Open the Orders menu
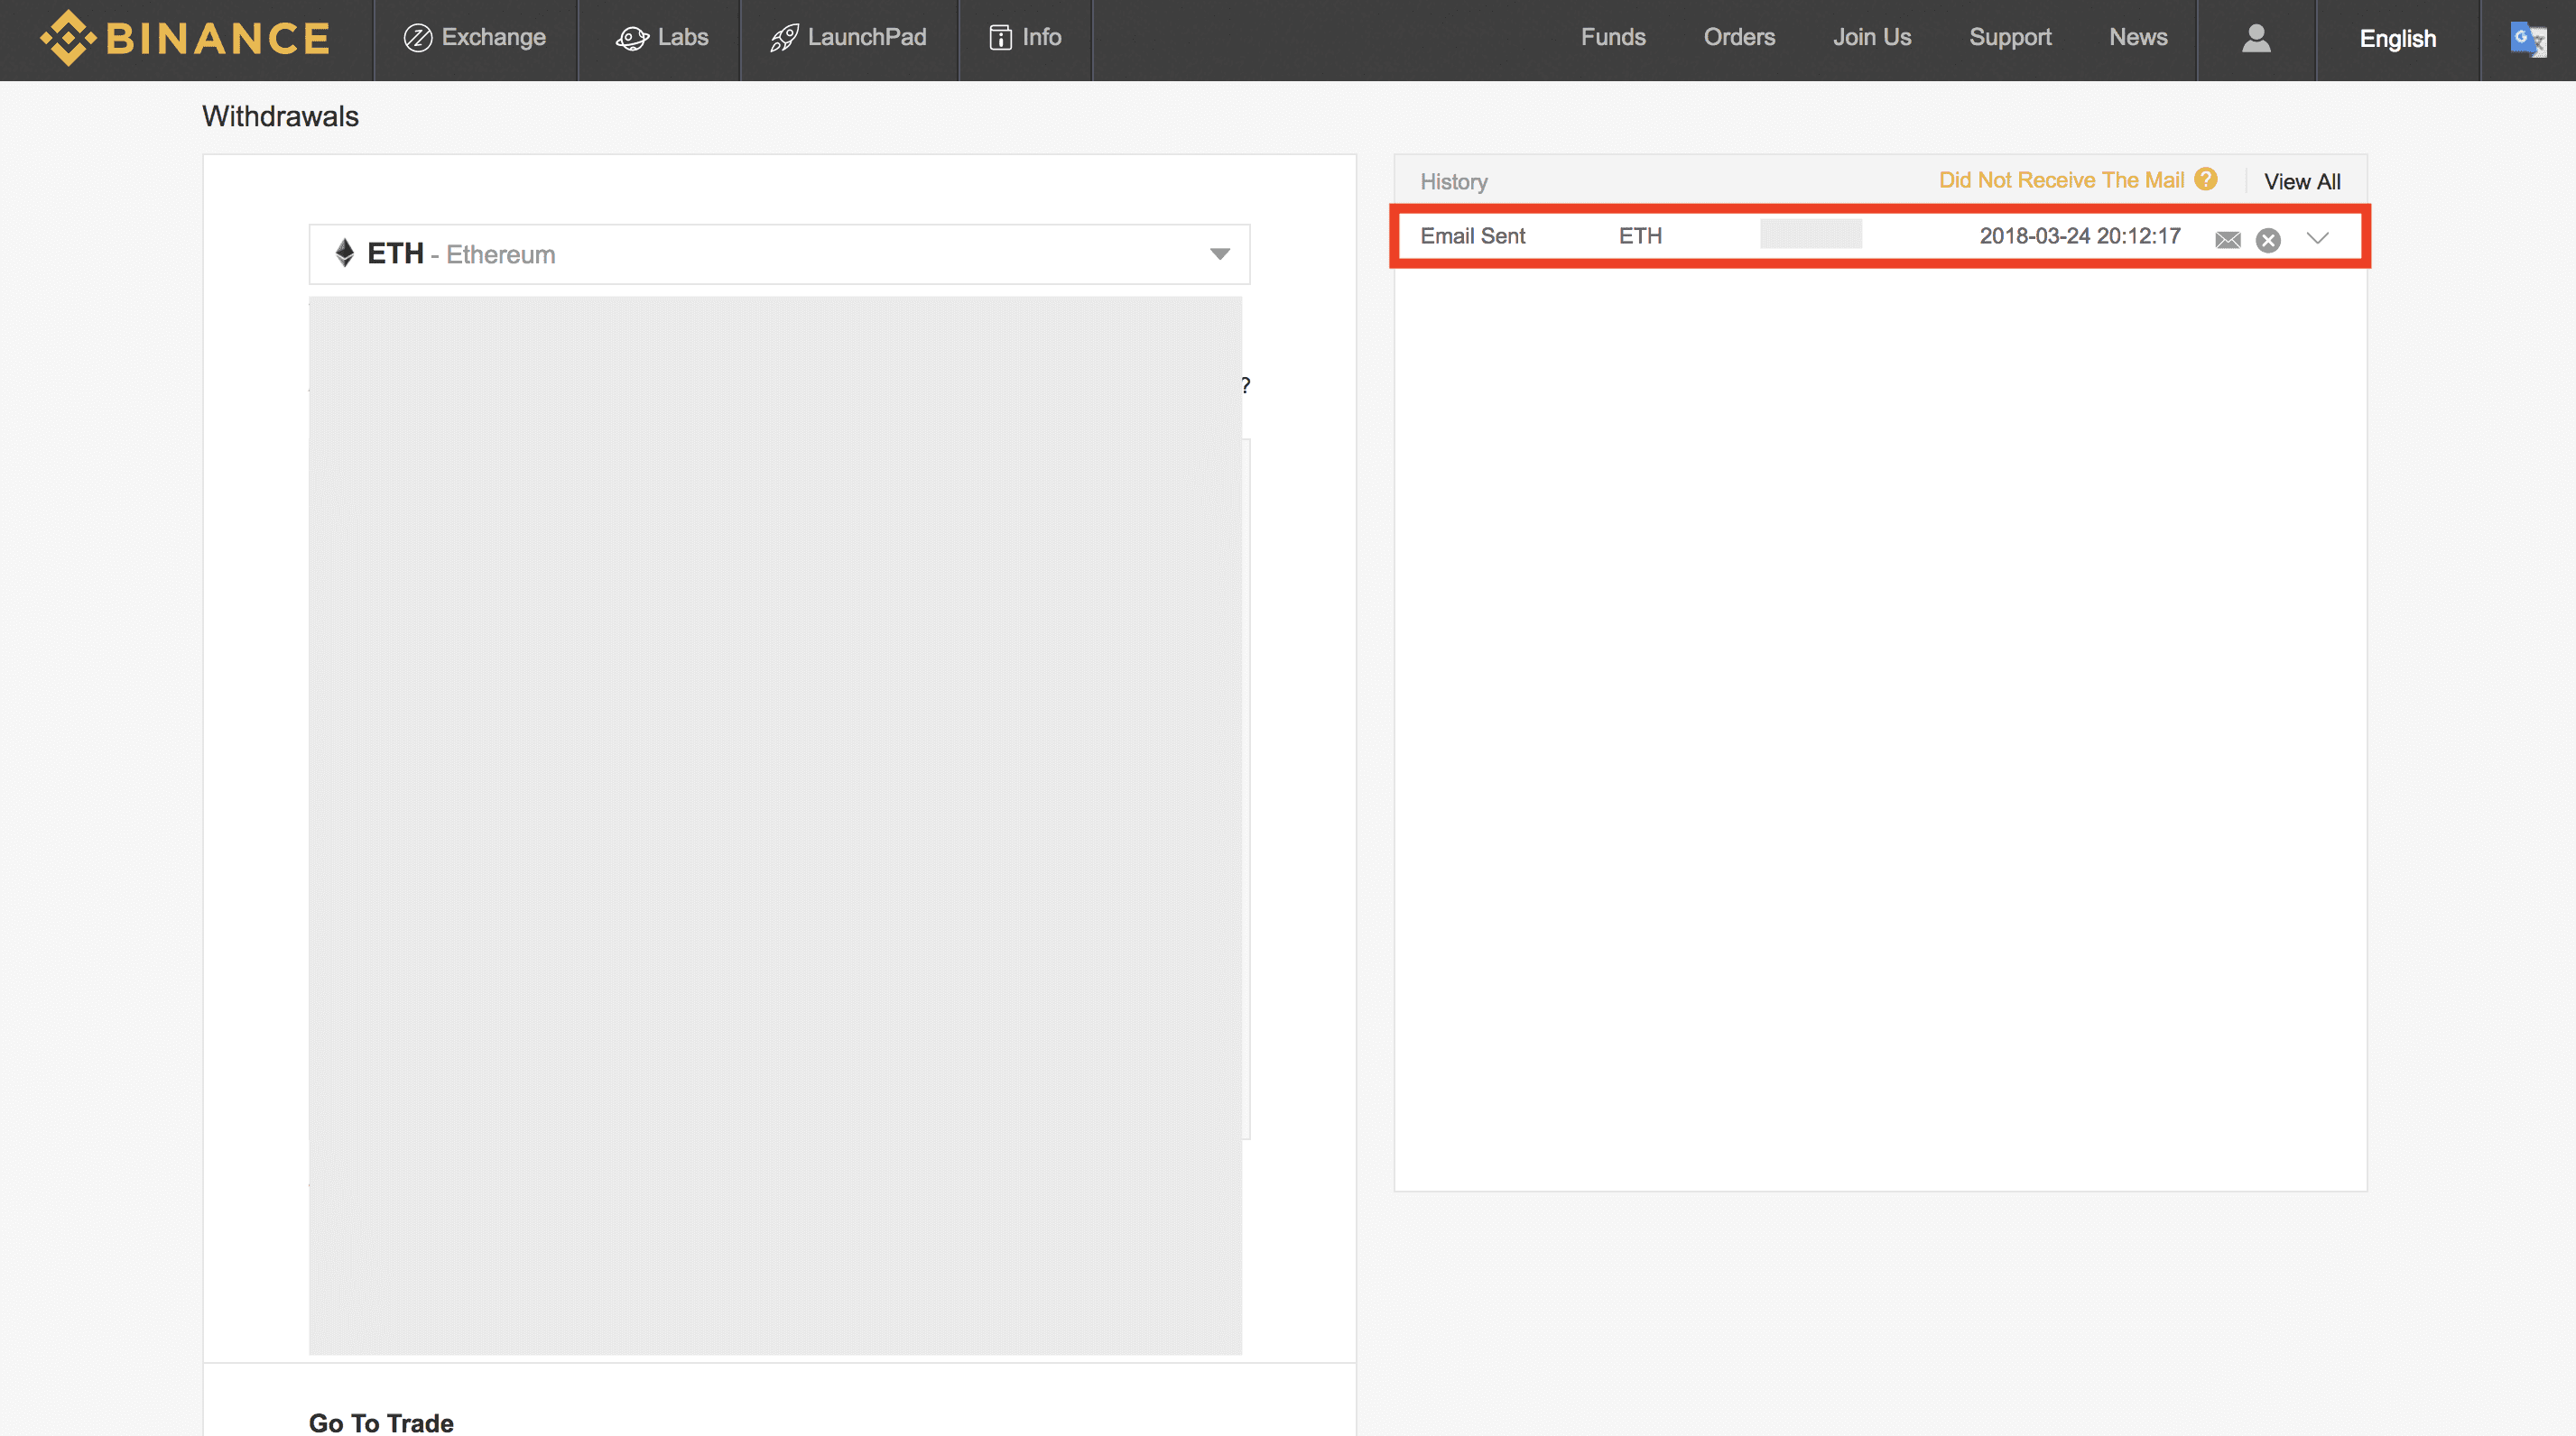 tap(1739, 38)
